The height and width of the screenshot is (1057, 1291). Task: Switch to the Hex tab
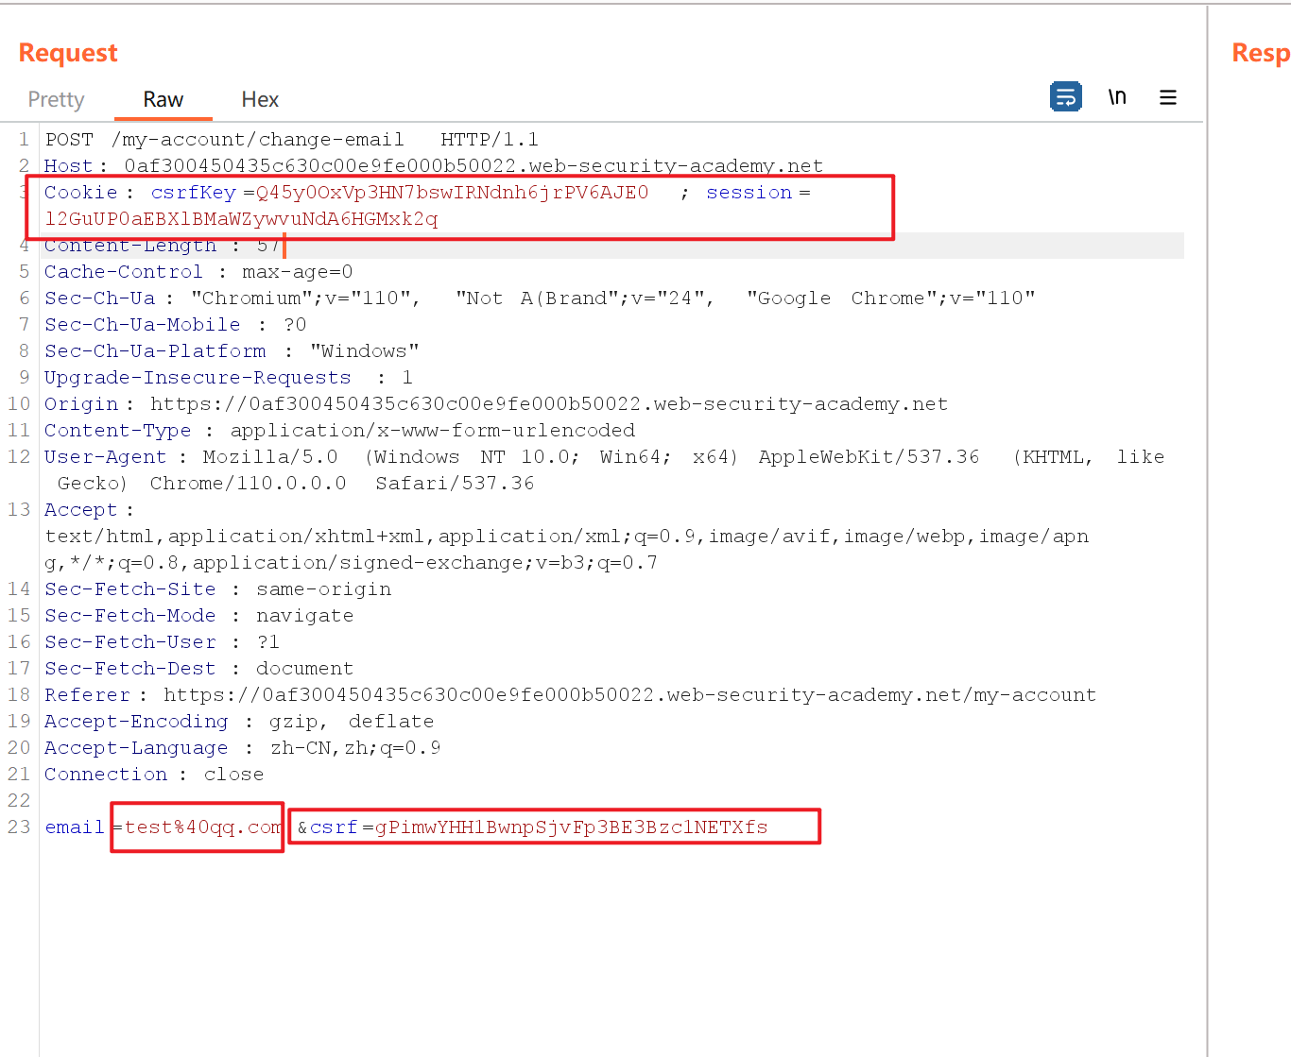tap(259, 99)
